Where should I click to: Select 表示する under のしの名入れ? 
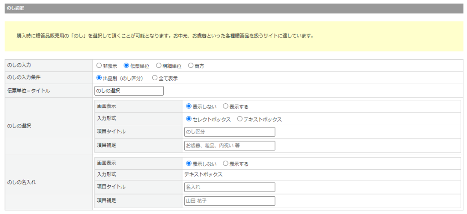pos(225,163)
